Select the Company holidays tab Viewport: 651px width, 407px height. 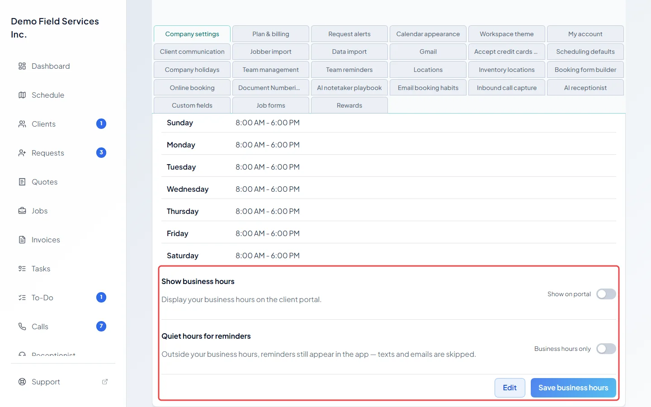pos(192,70)
